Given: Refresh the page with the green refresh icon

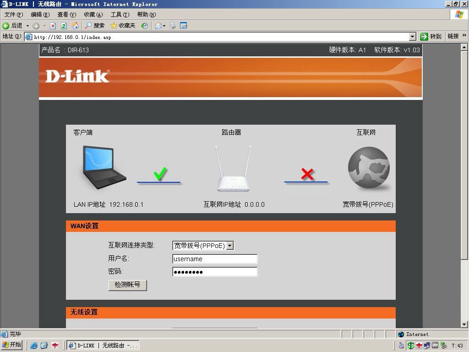Looking at the screenshot, I should point(64,26).
